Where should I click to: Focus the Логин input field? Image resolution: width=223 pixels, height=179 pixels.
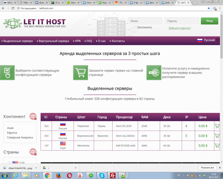145,21
